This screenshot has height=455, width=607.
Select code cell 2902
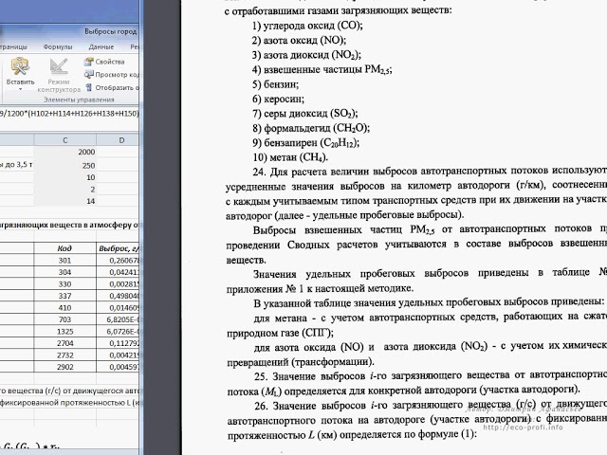coord(64,367)
